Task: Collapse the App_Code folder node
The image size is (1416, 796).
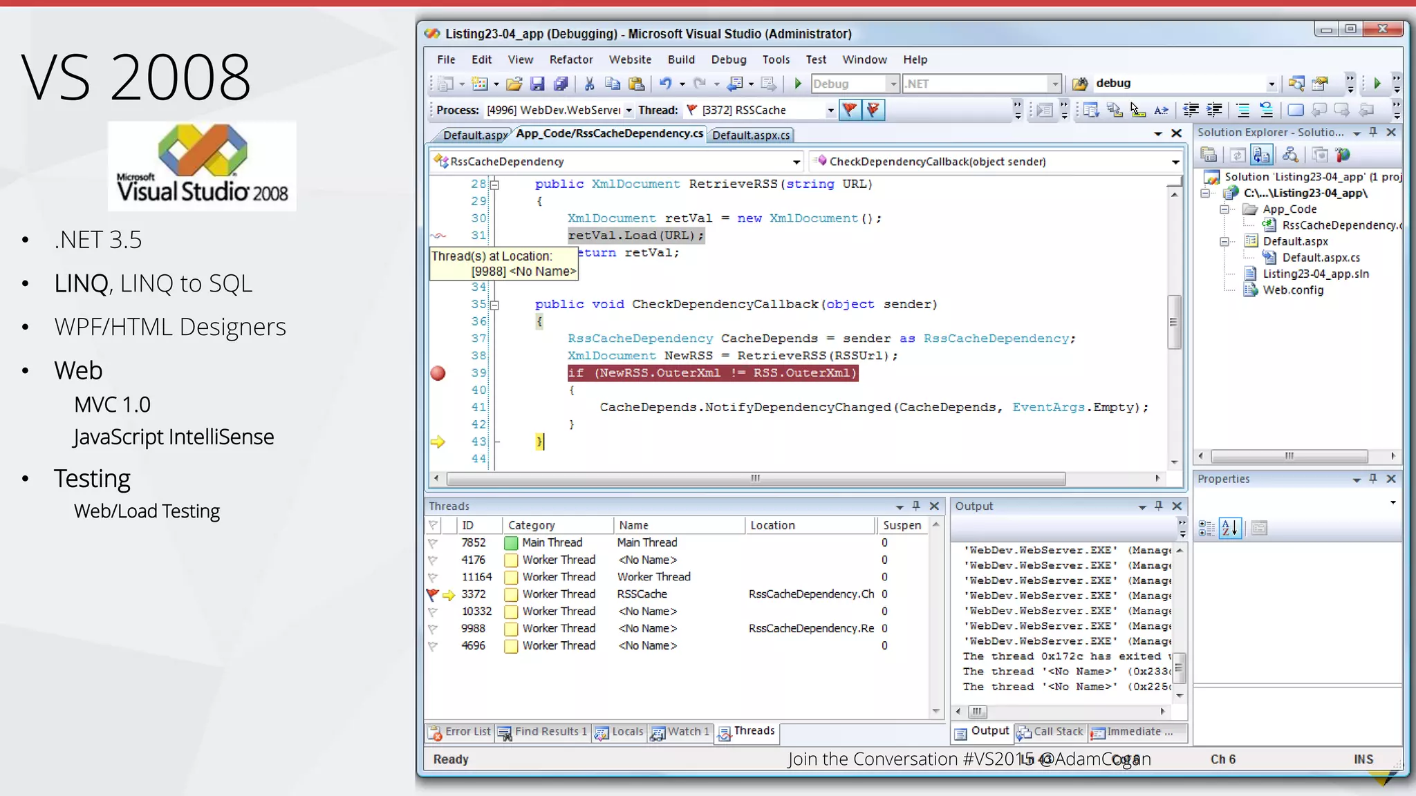Action: 1224,209
